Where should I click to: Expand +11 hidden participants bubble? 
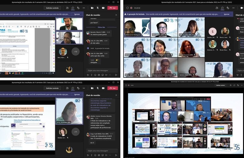click(x=75, y=131)
